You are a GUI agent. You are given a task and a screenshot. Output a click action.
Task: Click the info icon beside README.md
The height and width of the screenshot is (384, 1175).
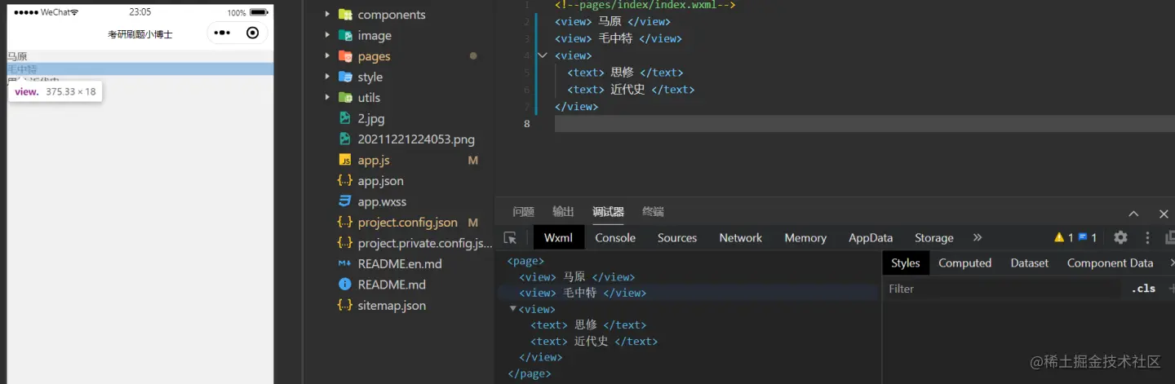coord(345,285)
